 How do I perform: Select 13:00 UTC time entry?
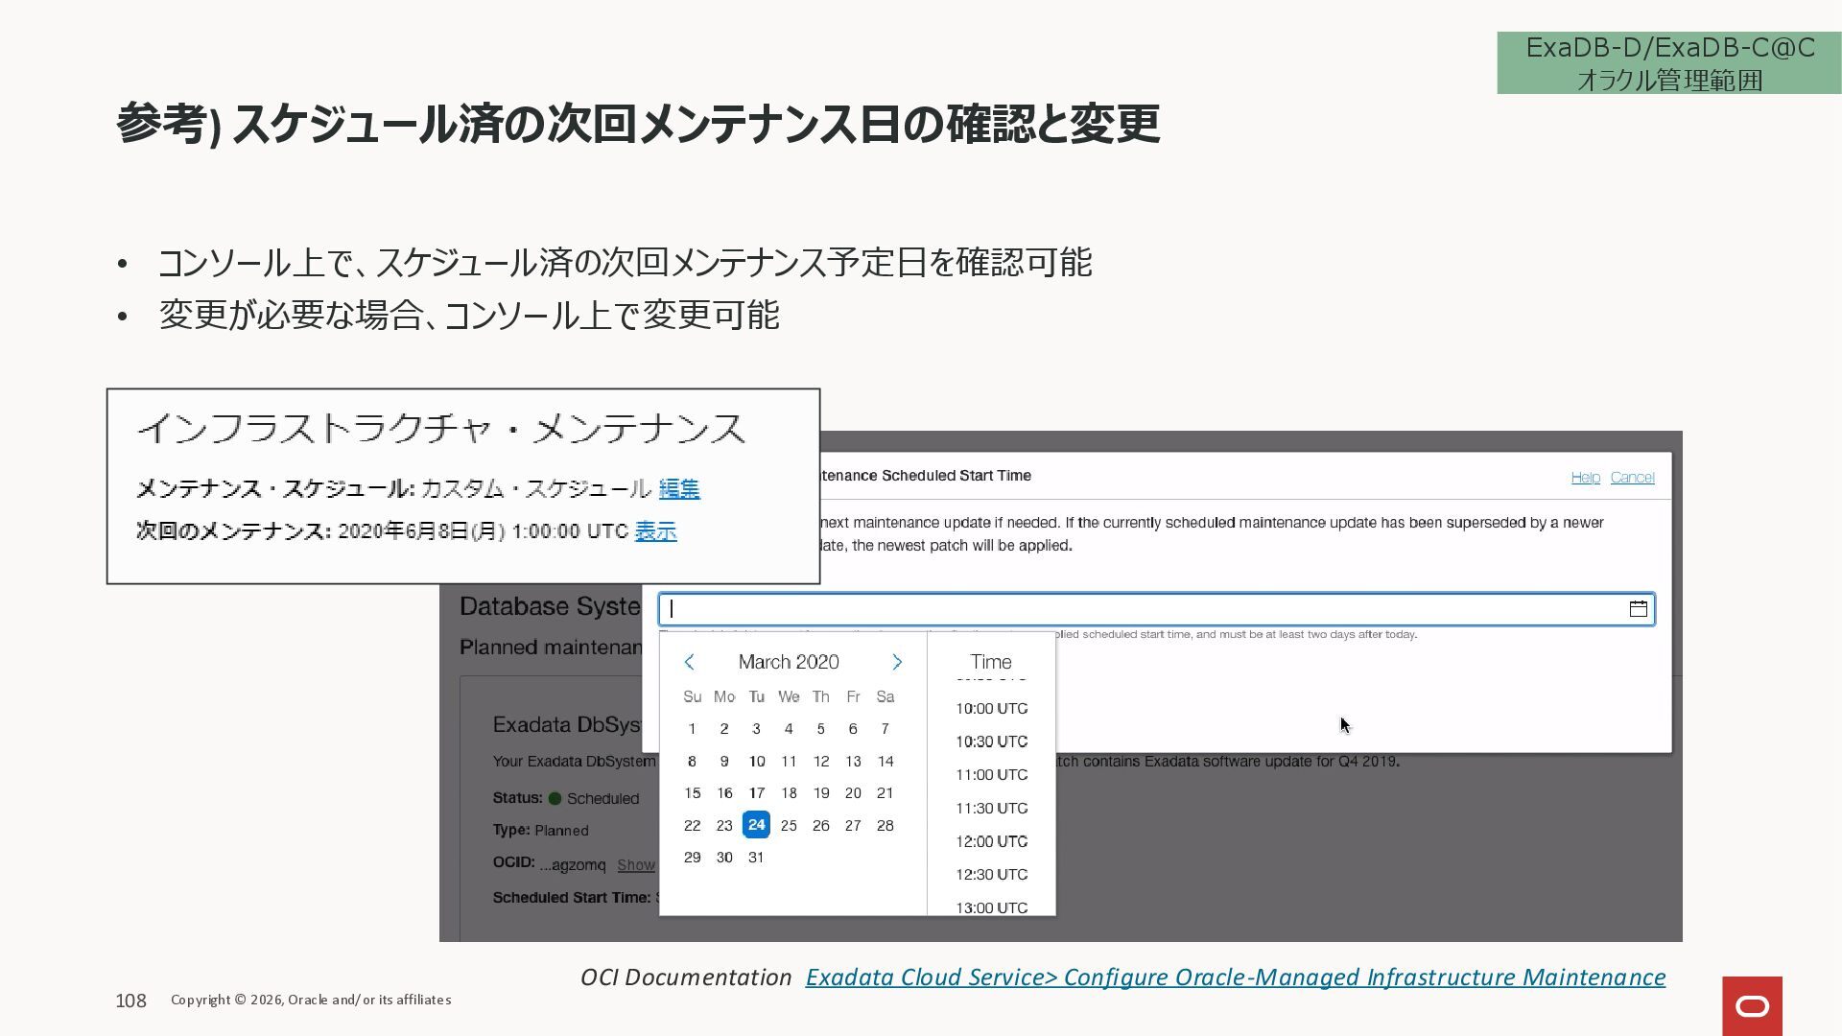coord(991,906)
